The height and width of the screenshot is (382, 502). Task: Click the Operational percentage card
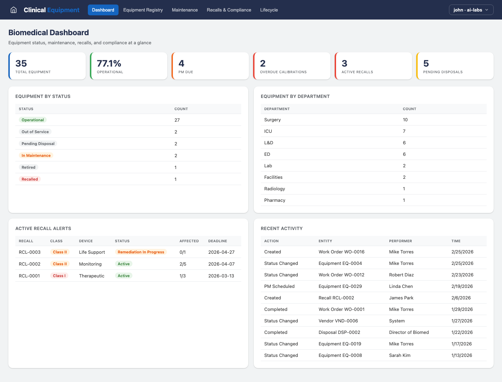[129, 66]
